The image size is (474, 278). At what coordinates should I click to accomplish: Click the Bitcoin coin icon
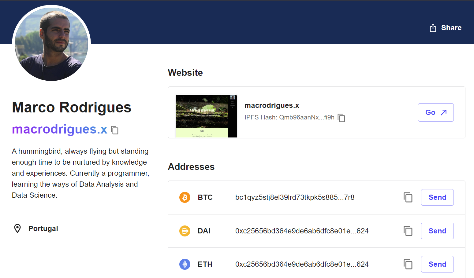[x=185, y=197]
